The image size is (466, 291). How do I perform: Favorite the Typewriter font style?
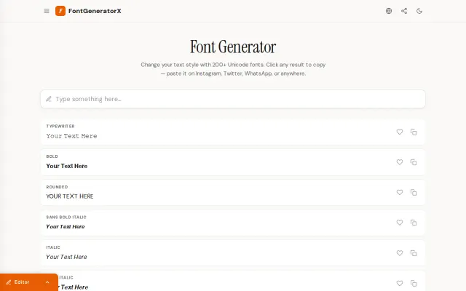coord(400,132)
